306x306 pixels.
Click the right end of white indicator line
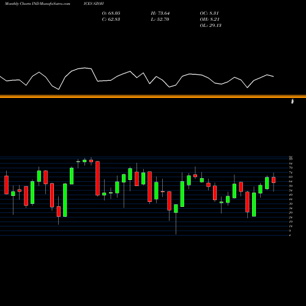(274, 76)
